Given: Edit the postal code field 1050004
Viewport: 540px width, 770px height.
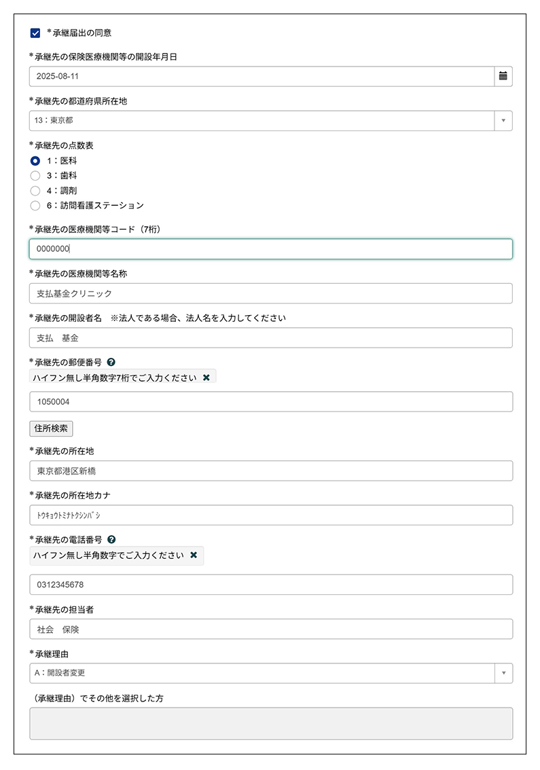Looking at the screenshot, I should coord(270,401).
